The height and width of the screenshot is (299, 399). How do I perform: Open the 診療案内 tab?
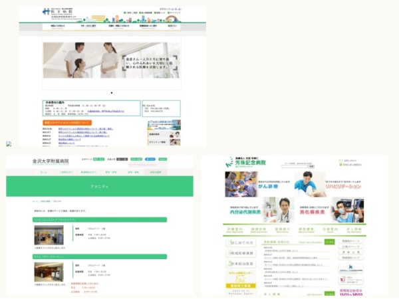point(234,230)
